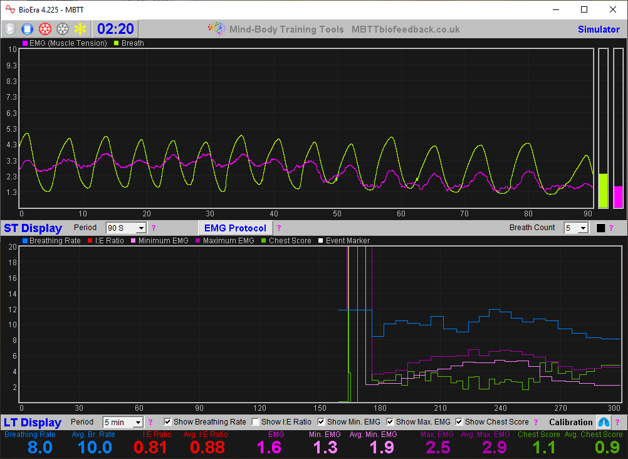Open the 5 min Period dropdown
628x459 pixels.
tap(123, 422)
